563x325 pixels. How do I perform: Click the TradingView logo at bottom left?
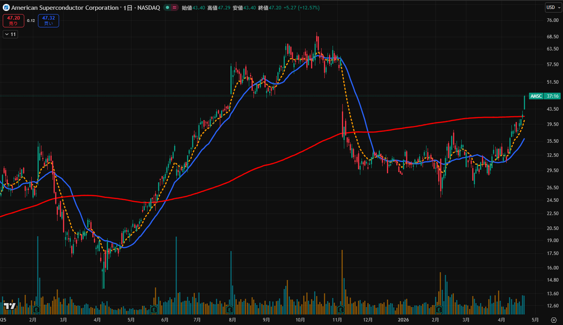pos(9,306)
